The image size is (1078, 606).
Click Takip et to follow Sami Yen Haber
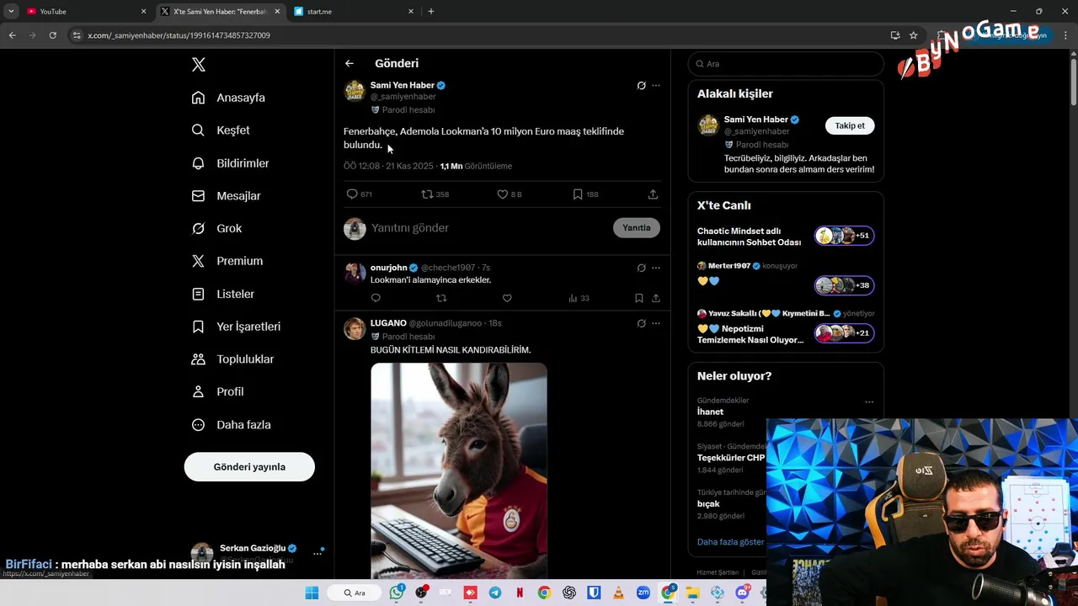850,125
